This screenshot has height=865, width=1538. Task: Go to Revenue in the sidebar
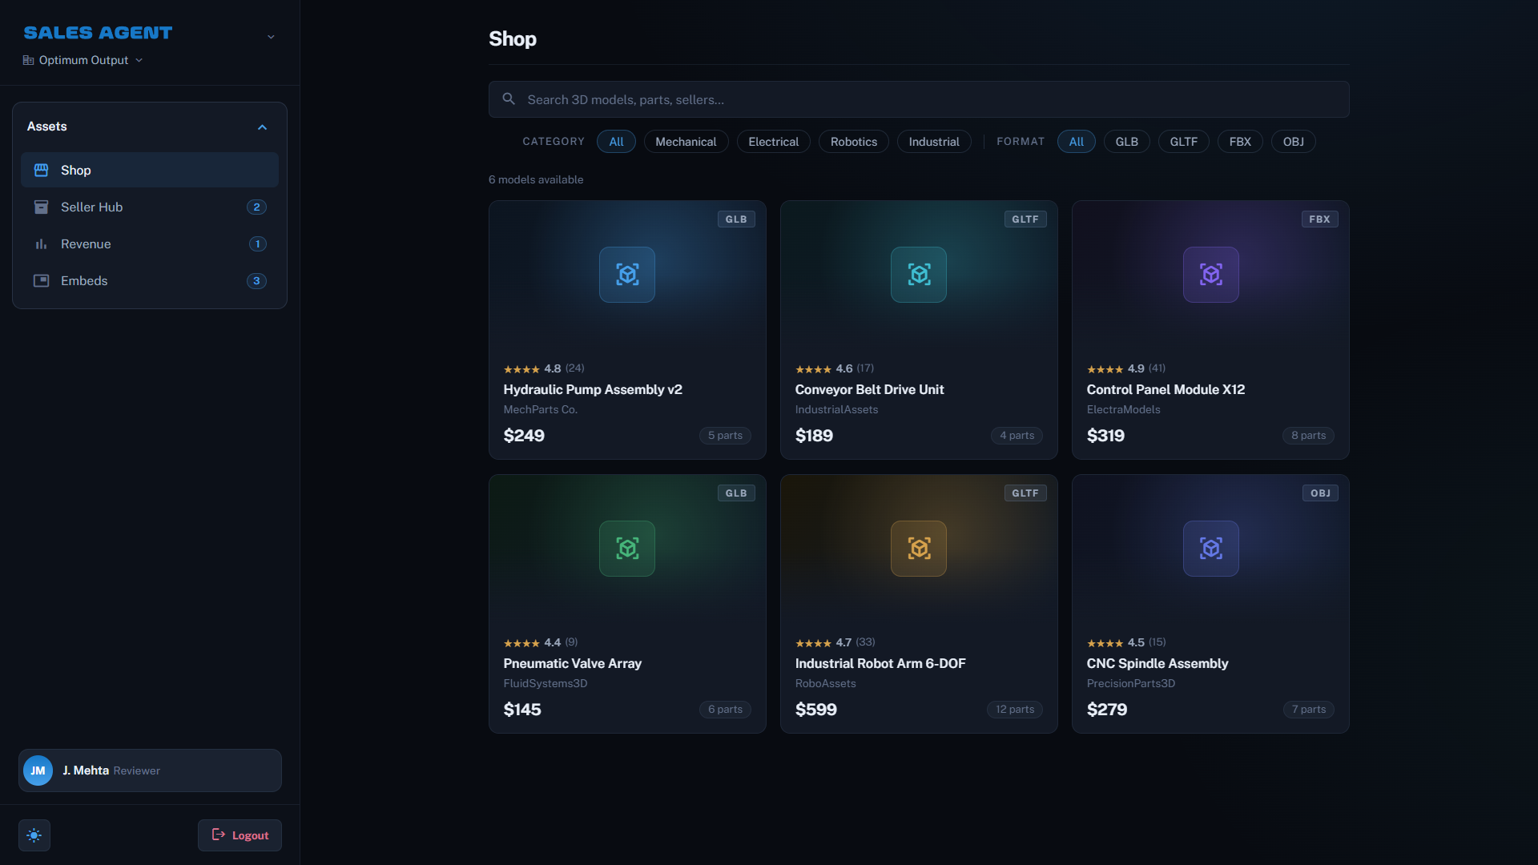click(x=150, y=243)
